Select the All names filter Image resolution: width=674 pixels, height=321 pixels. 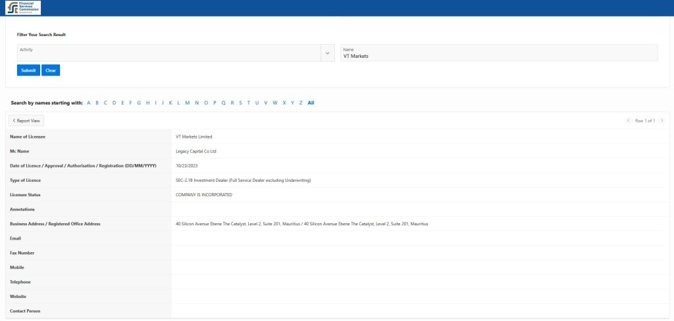click(x=311, y=103)
